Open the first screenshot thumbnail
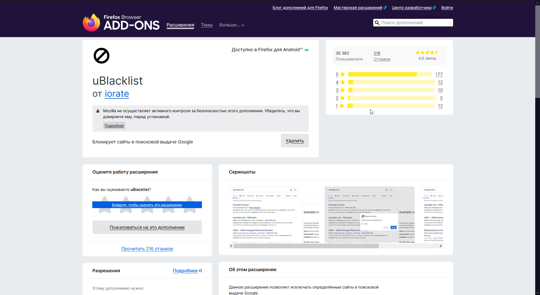Image resolution: width=540 pixels, height=295 pixels. [x=274, y=215]
